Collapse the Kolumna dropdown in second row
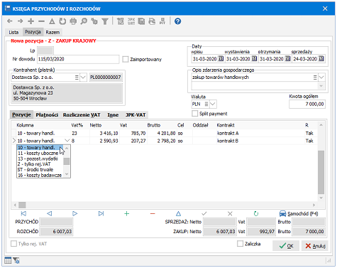This screenshot has height=268, width=337. 67,141
